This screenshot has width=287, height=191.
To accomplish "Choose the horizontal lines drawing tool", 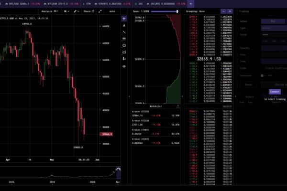I will [x=124, y=38].
